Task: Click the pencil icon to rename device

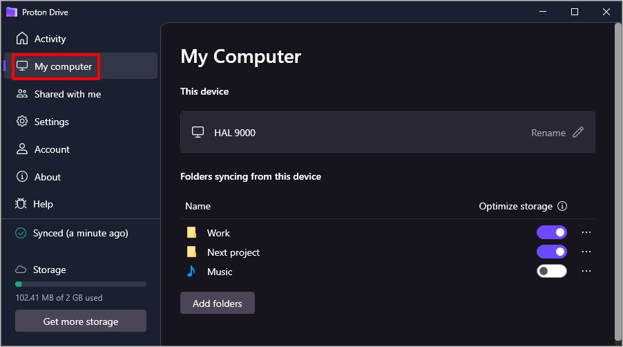Action: pos(578,132)
